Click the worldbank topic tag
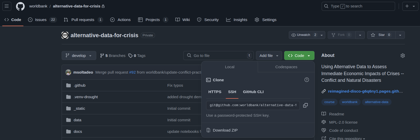Viewport: 420px width, 140px height. (349, 102)
